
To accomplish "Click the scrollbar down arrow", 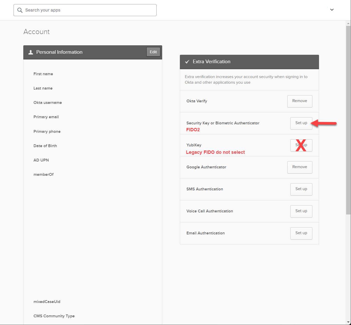I will (x=348, y=322).
